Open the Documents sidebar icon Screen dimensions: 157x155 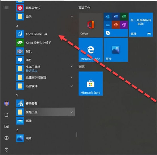pyautogui.click(x=7, y=115)
